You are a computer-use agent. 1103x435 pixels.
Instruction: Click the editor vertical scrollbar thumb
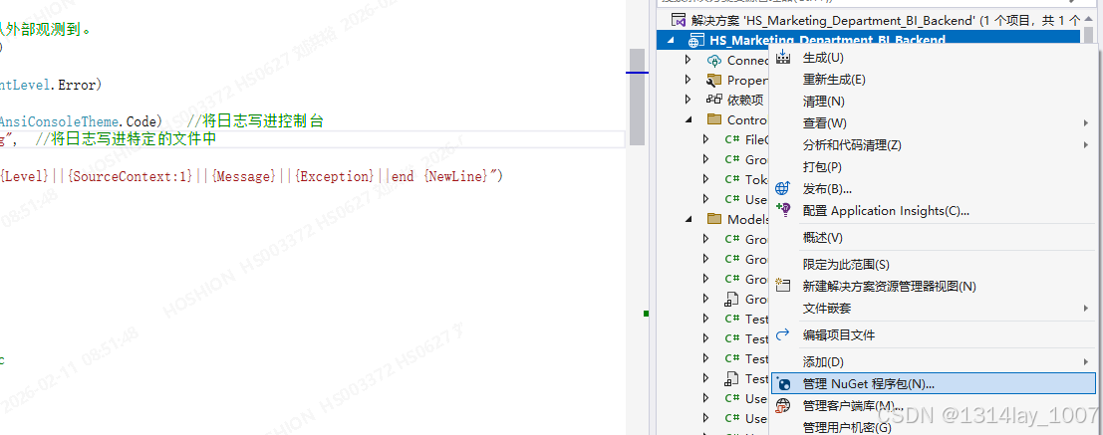pos(637,97)
